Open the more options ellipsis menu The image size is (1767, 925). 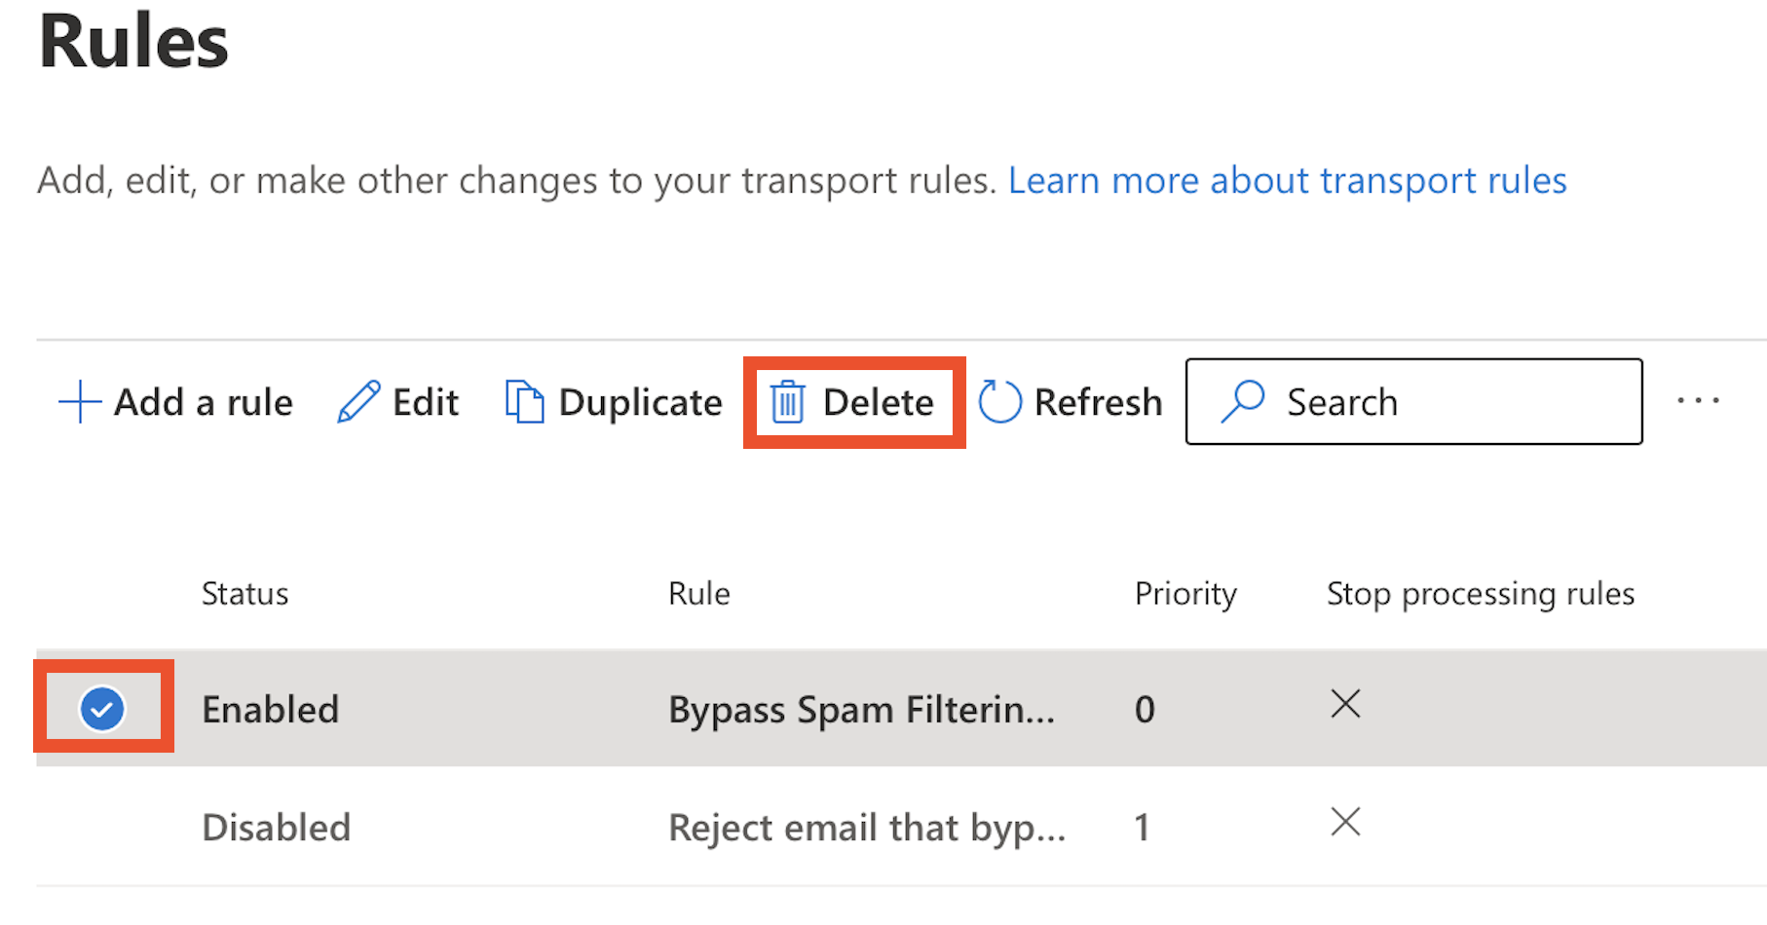(1698, 400)
